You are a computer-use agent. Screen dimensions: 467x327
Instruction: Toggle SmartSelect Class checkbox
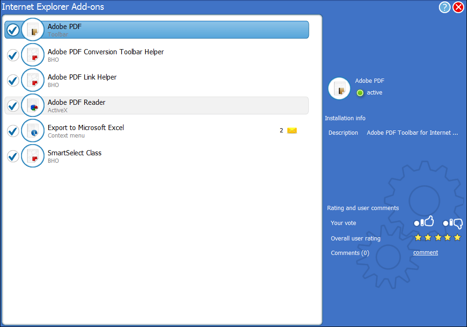pos(13,156)
